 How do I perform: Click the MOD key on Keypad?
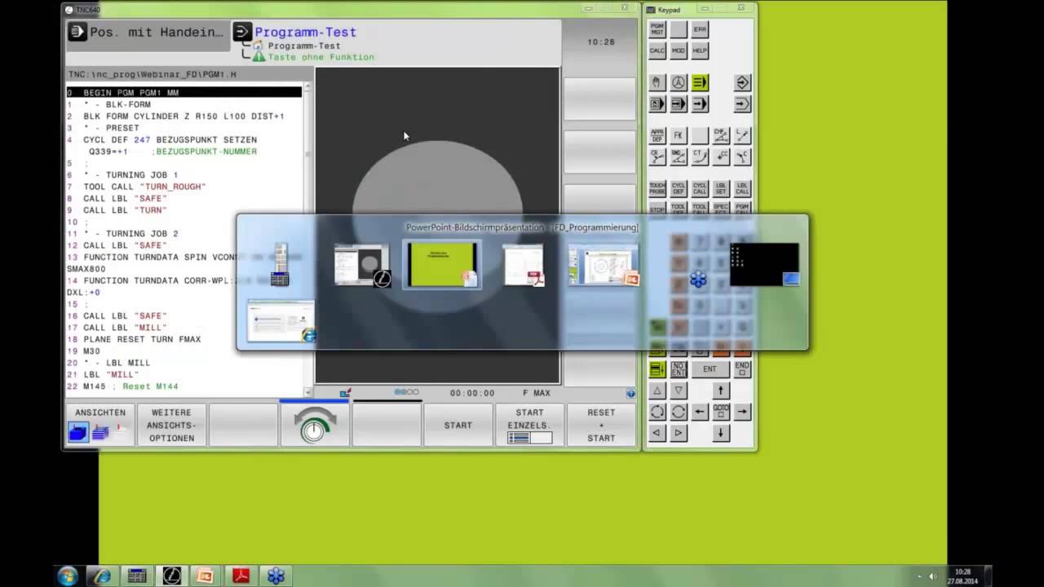tap(679, 51)
